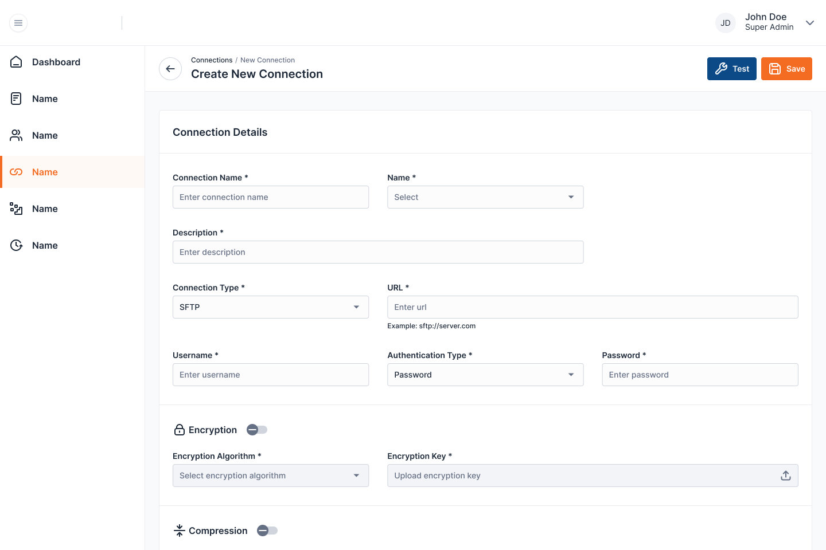Viewport: 826px width, 550px height.
Task: Focus the Enter password field
Action: (x=700, y=375)
